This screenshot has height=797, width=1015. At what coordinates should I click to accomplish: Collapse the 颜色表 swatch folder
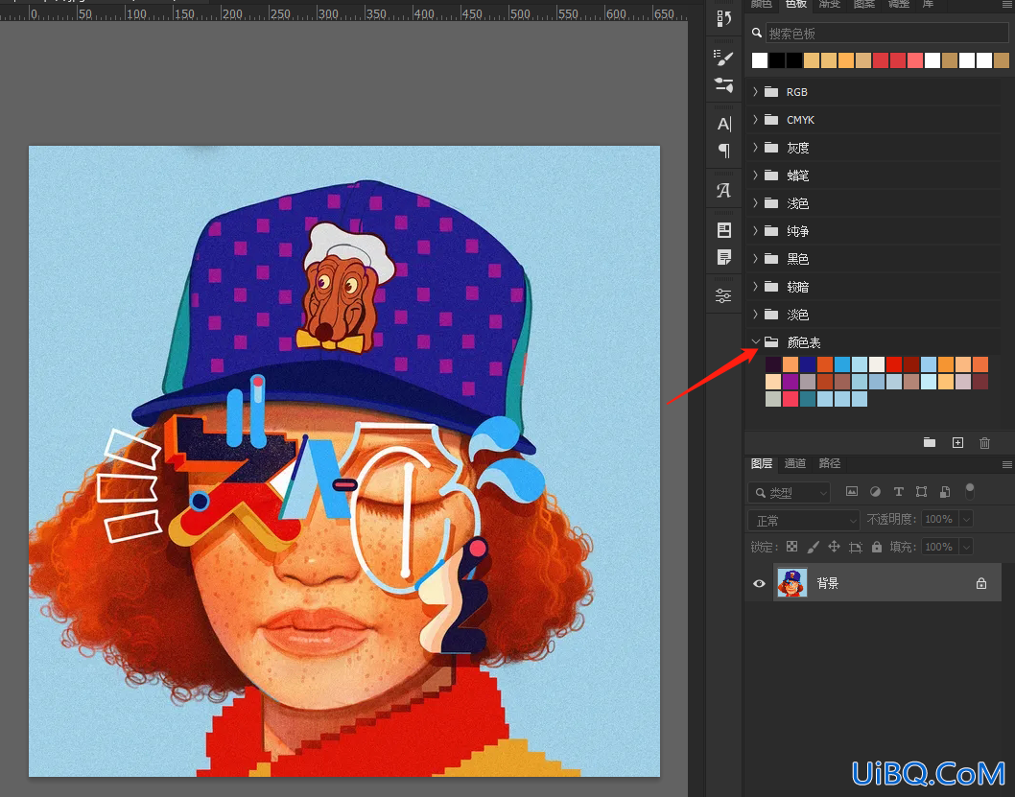[755, 341]
